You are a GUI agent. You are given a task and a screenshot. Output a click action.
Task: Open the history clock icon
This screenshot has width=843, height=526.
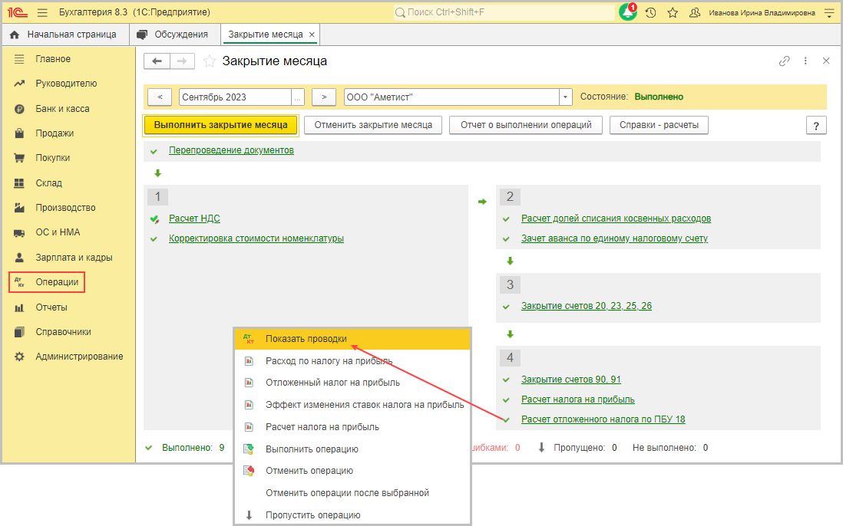(650, 13)
